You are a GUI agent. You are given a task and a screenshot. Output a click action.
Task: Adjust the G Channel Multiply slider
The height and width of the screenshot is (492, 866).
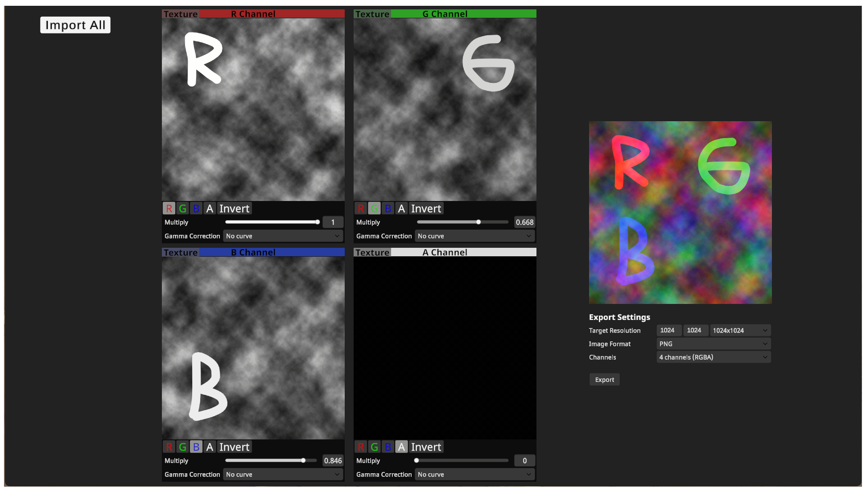click(462, 222)
